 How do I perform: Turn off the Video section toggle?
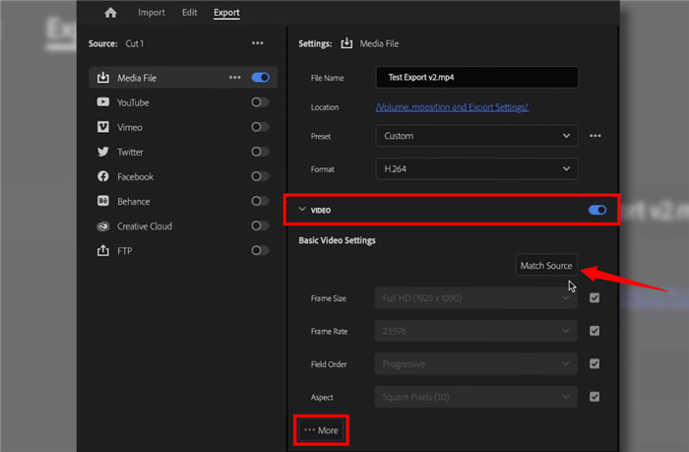coord(596,209)
